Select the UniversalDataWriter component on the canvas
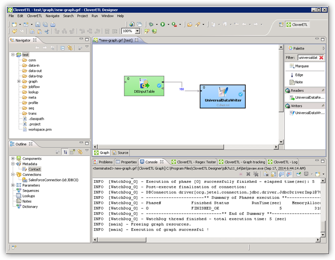 tap(222, 96)
